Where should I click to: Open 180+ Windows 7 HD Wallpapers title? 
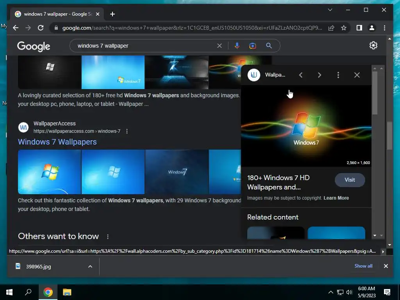click(278, 182)
